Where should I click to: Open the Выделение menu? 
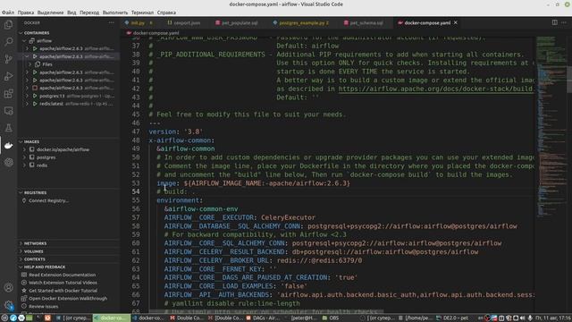click(50, 13)
